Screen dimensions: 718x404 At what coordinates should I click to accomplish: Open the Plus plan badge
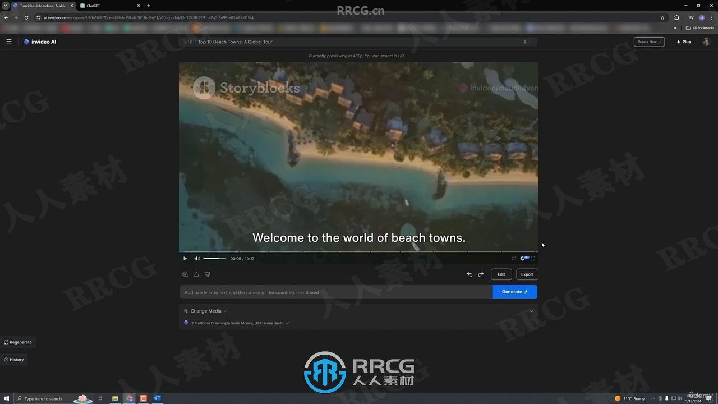(x=684, y=42)
